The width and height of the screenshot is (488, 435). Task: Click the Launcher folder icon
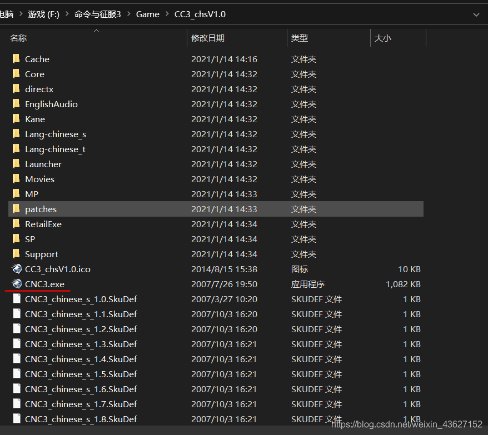click(x=16, y=164)
